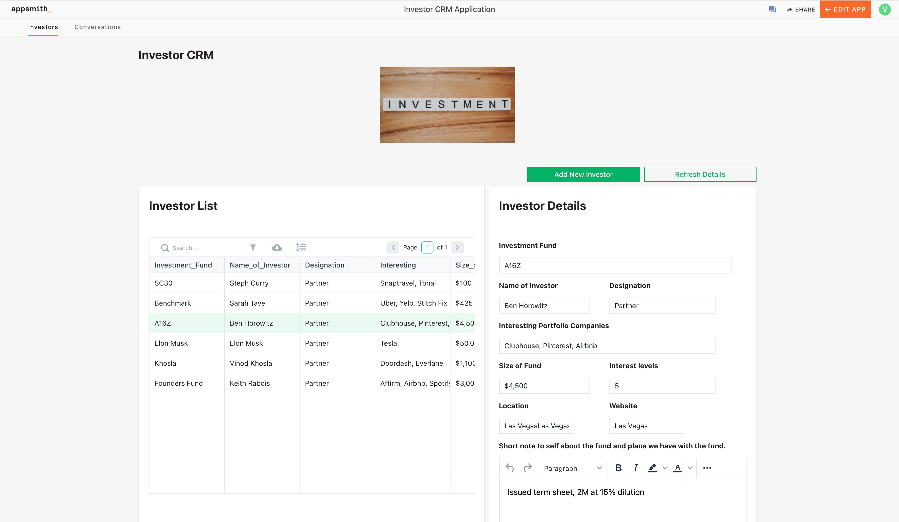Download table data via cloud icon

(277, 247)
